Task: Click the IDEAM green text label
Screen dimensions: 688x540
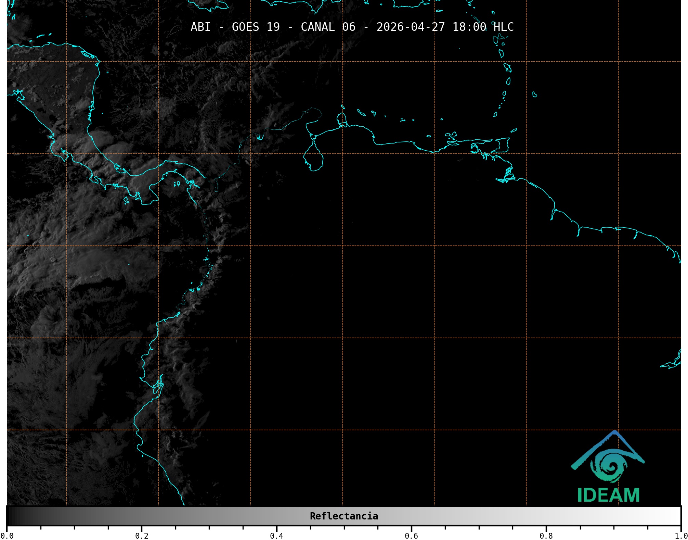Action: tap(608, 495)
